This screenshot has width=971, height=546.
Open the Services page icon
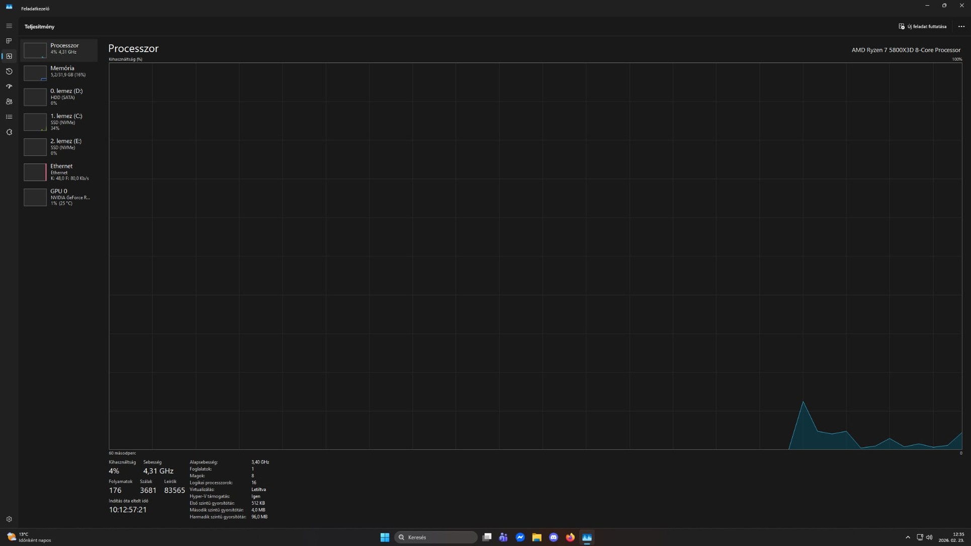point(9,132)
